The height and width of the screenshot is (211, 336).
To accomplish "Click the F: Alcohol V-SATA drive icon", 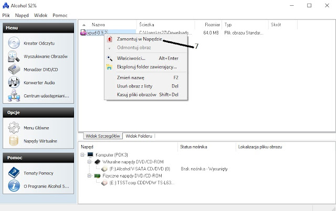I will coord(104,169).
